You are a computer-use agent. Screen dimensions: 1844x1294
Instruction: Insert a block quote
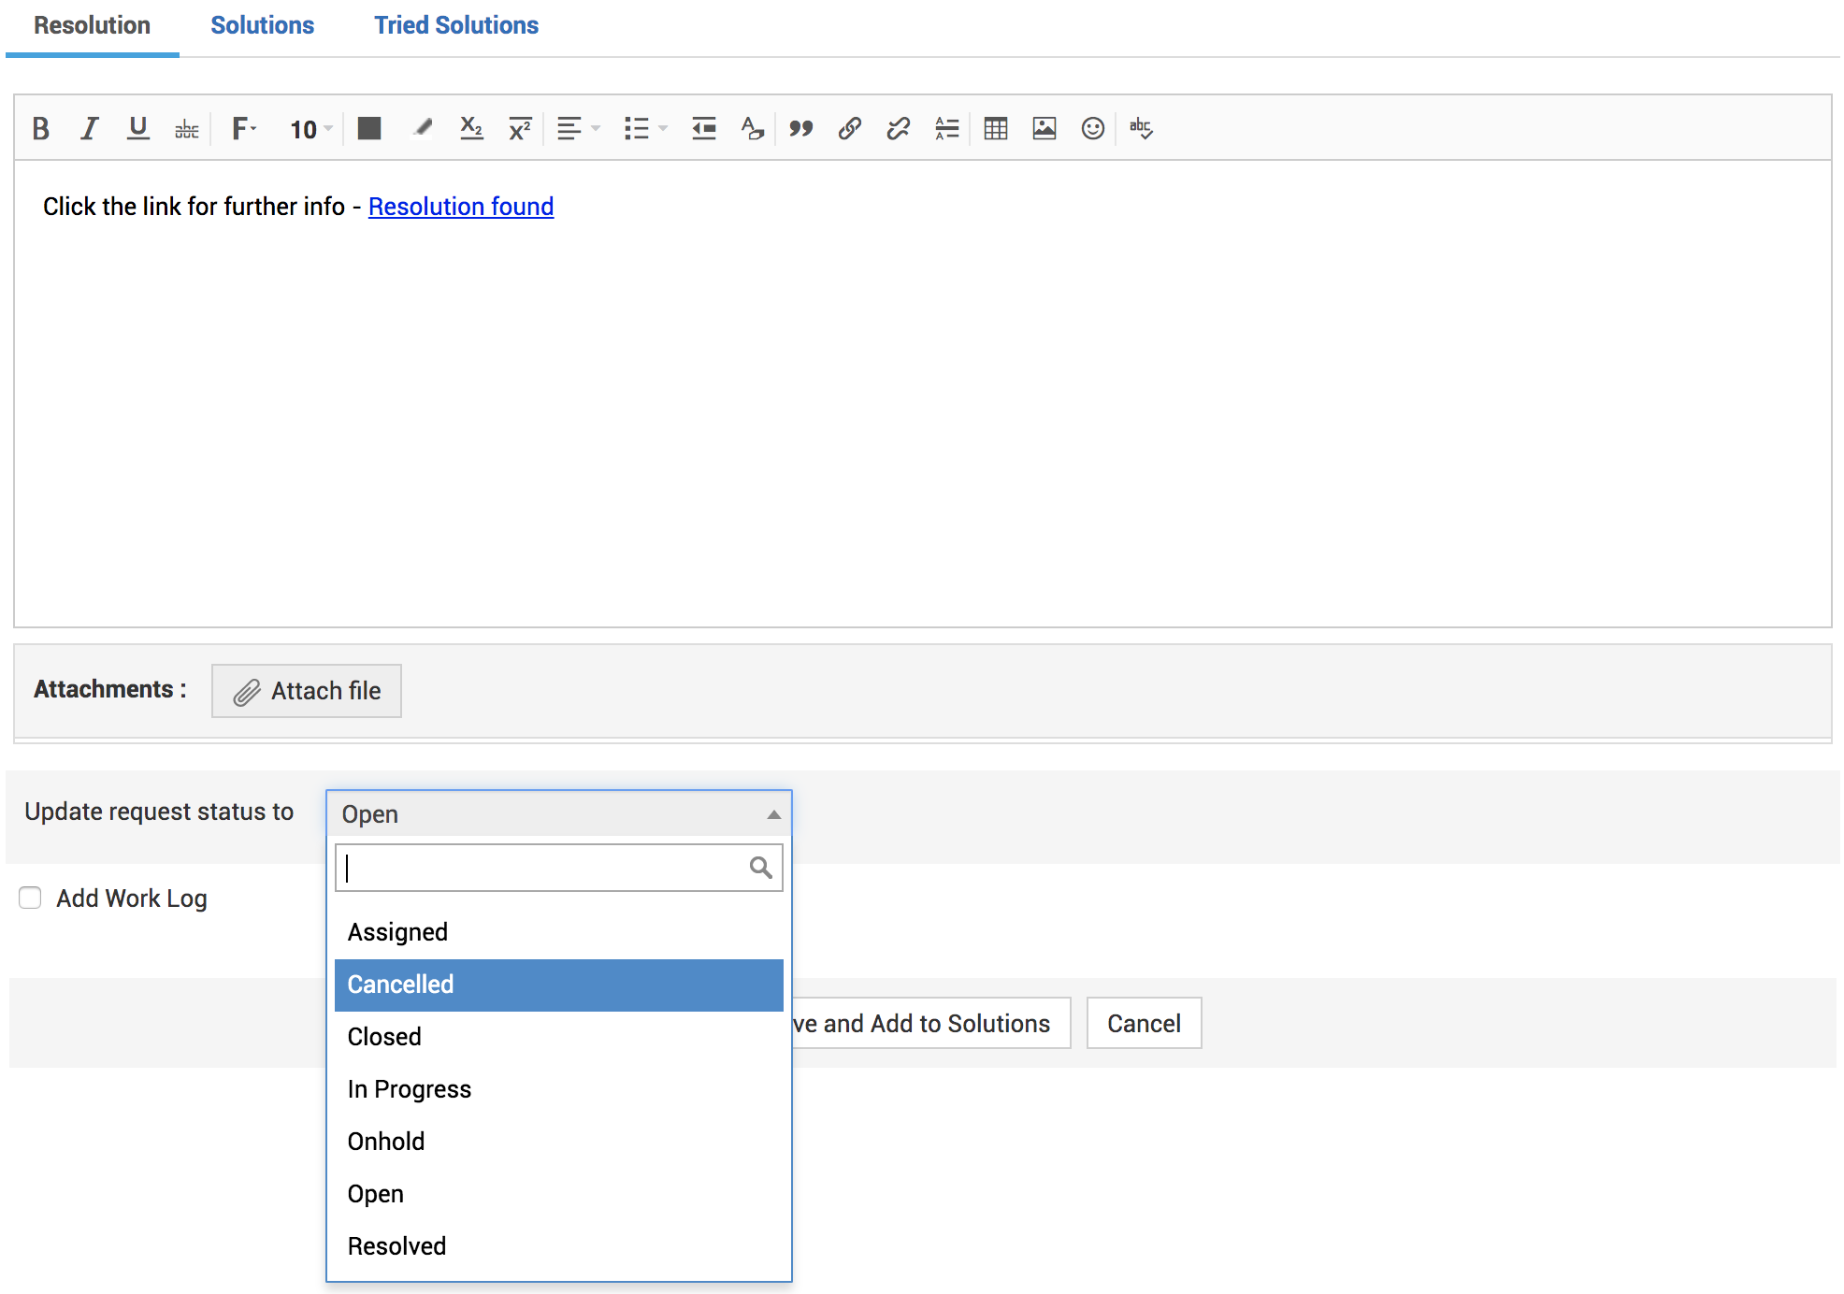[x=801, y=128]
